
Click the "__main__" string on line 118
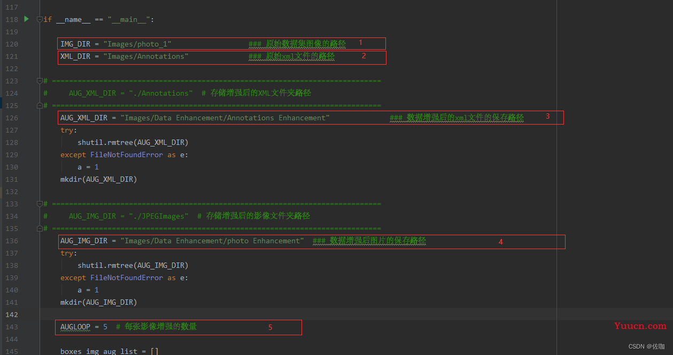(x=129, y=19)
